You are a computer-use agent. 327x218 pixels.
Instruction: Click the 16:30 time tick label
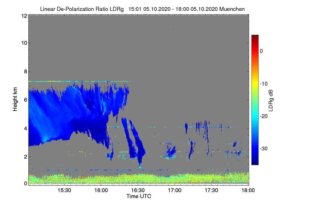[138, 190]
